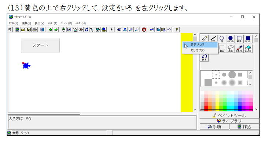Pick bright red from color palette
The width and height of the screenshot is (265, 146).
pos(206,108)
